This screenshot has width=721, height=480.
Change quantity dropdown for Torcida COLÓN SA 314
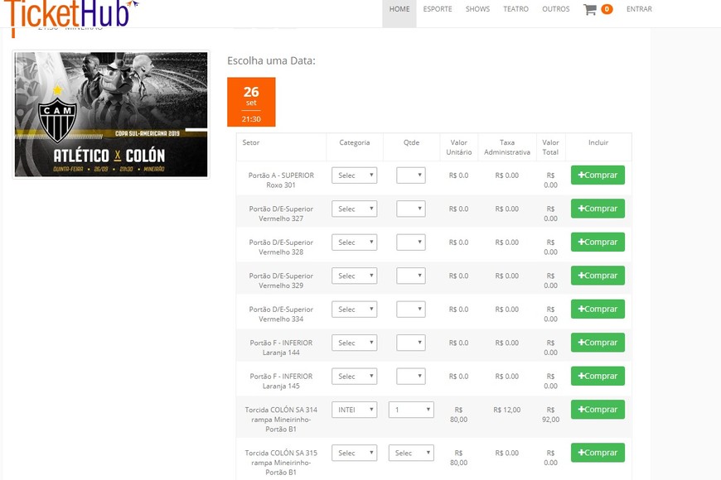[x=411, y=410]
